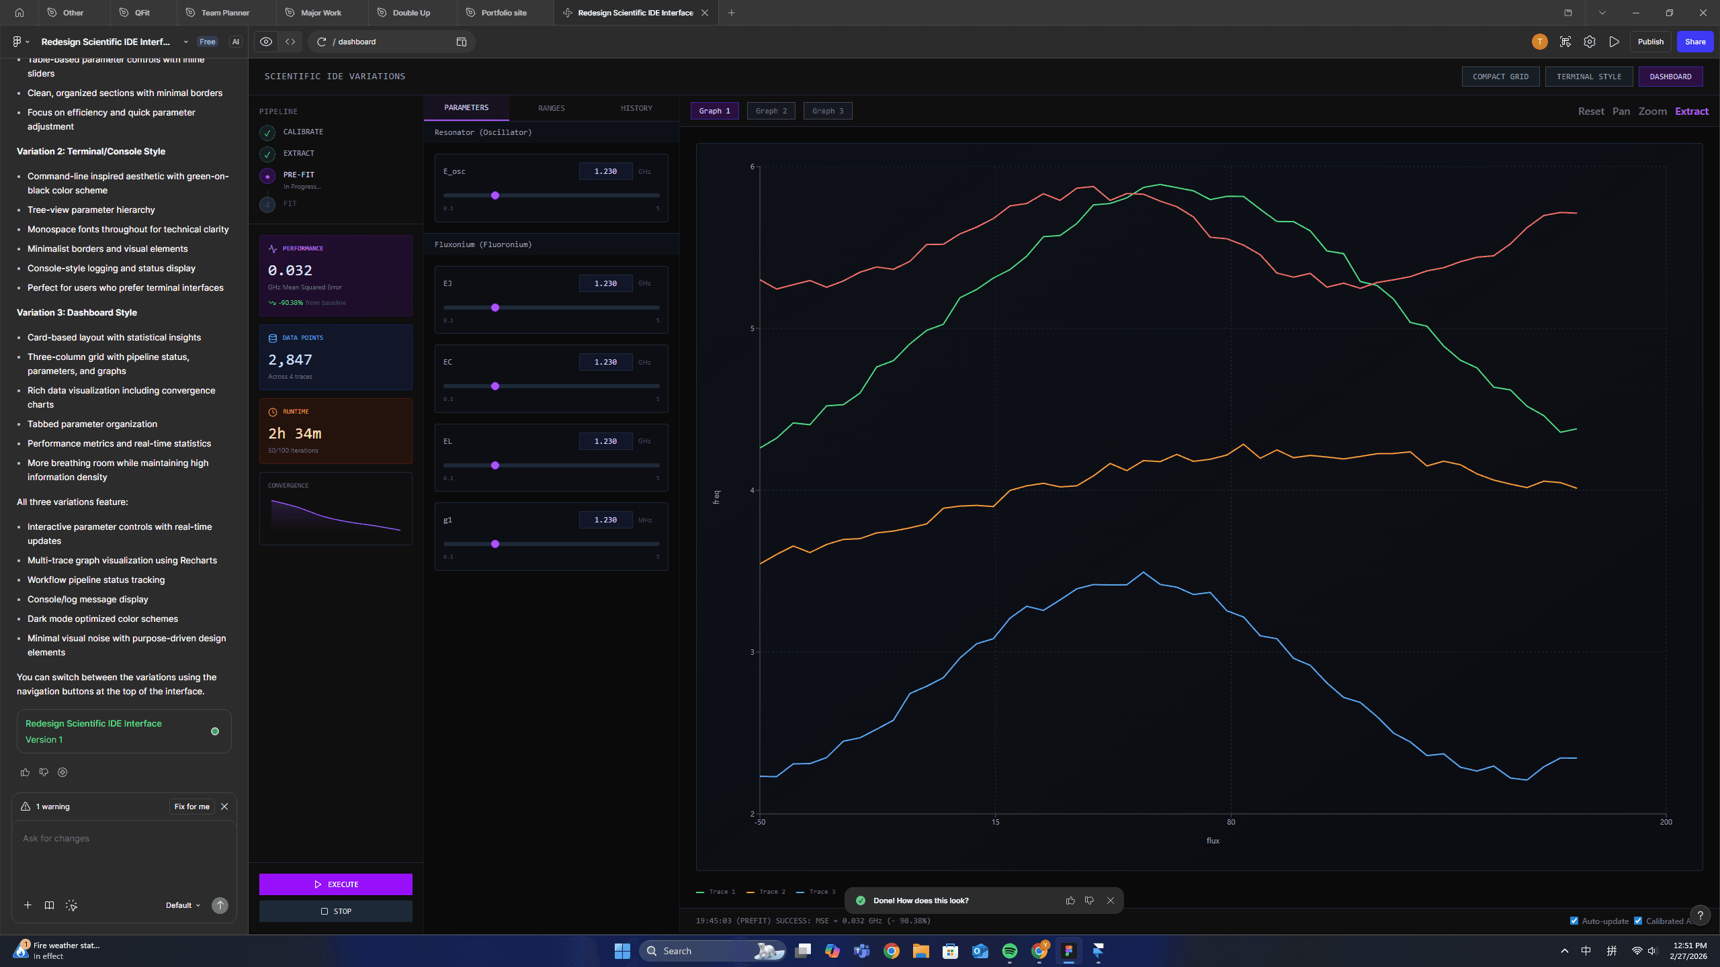This screenshot has height=967, width=1720.
Task: Expand project name dropdown chevron
Action: (x=186, y=42)
